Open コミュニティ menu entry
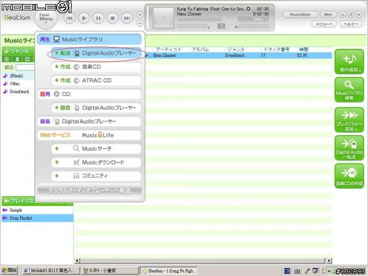Viewport: 368px width, 276px height. click(x=96, y=176)
